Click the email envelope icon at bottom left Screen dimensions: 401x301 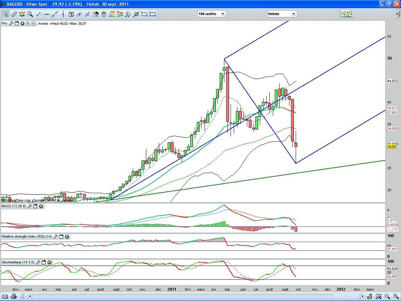point(5,296)
